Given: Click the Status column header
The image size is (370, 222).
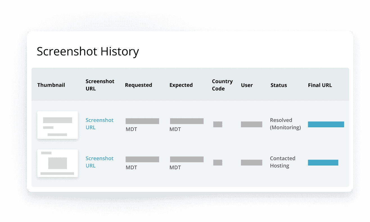Looking at the screenshot, I should pos(279,85).
